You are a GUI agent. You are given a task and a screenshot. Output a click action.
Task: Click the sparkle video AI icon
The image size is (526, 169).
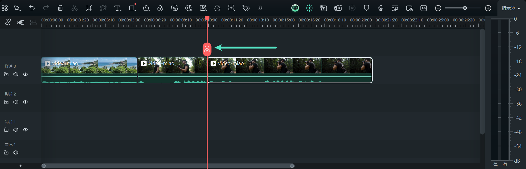[x=338, y=8]
